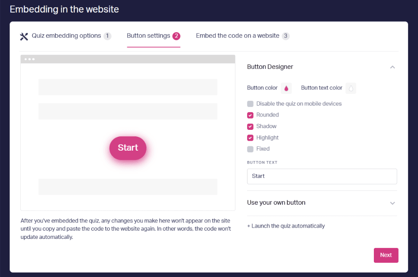Click the pink Next button
Viewport: 418px width, 277px height.
(386, 255)
